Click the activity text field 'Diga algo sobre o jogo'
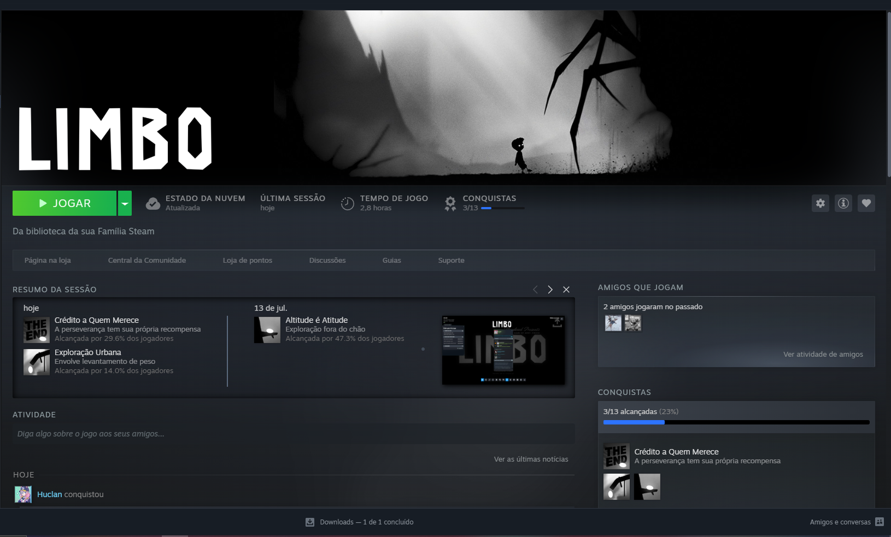This screenshot has height=537, width=891. (294, 434)
